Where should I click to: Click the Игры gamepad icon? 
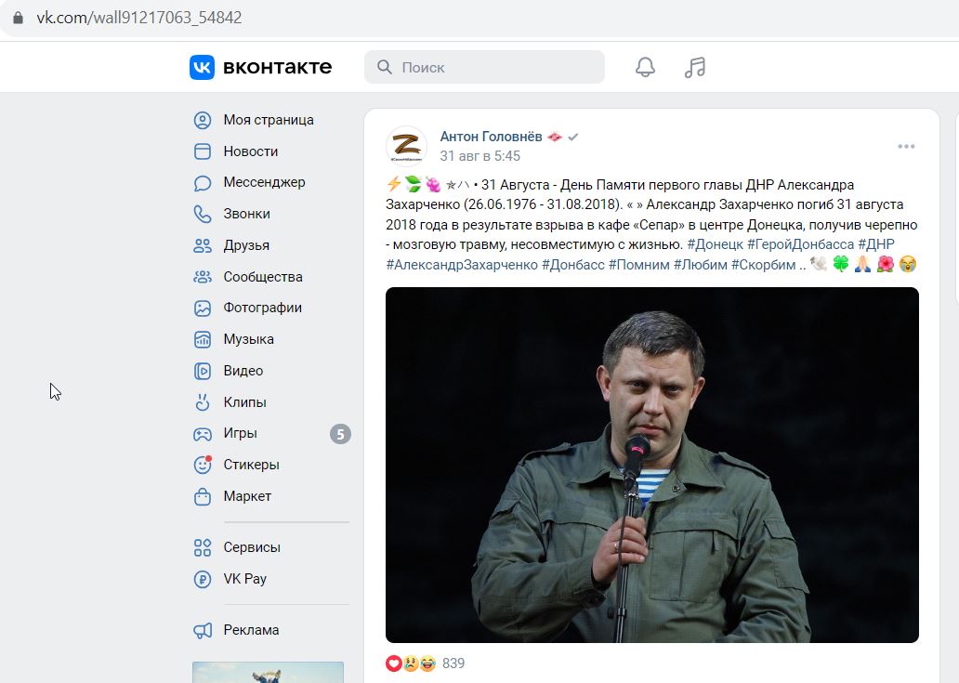[203, 434]
